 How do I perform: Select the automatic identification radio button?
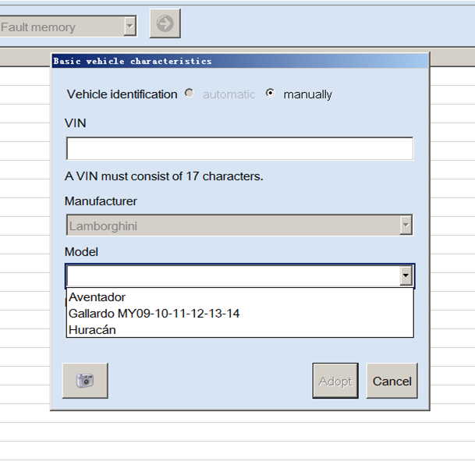point(190,94)
